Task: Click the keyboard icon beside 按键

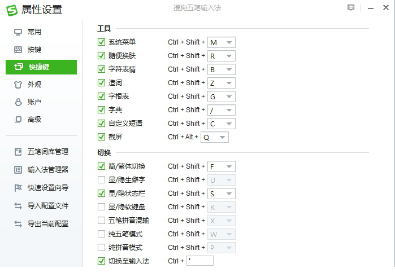Action: coord(18,50)
